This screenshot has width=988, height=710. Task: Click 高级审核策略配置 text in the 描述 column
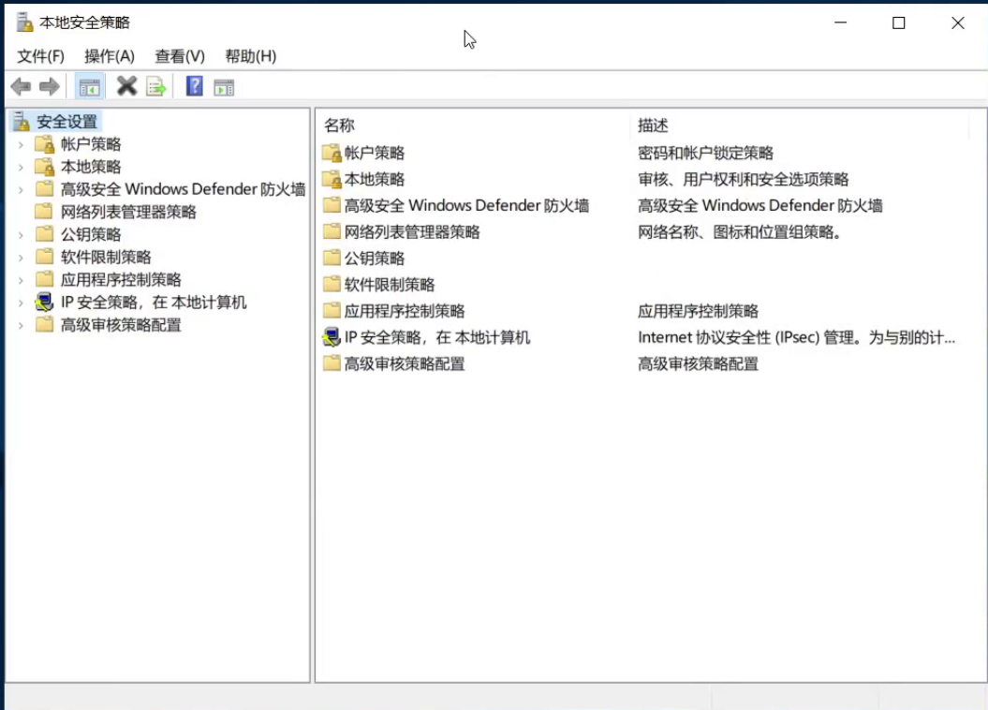[x=698, y=364]
